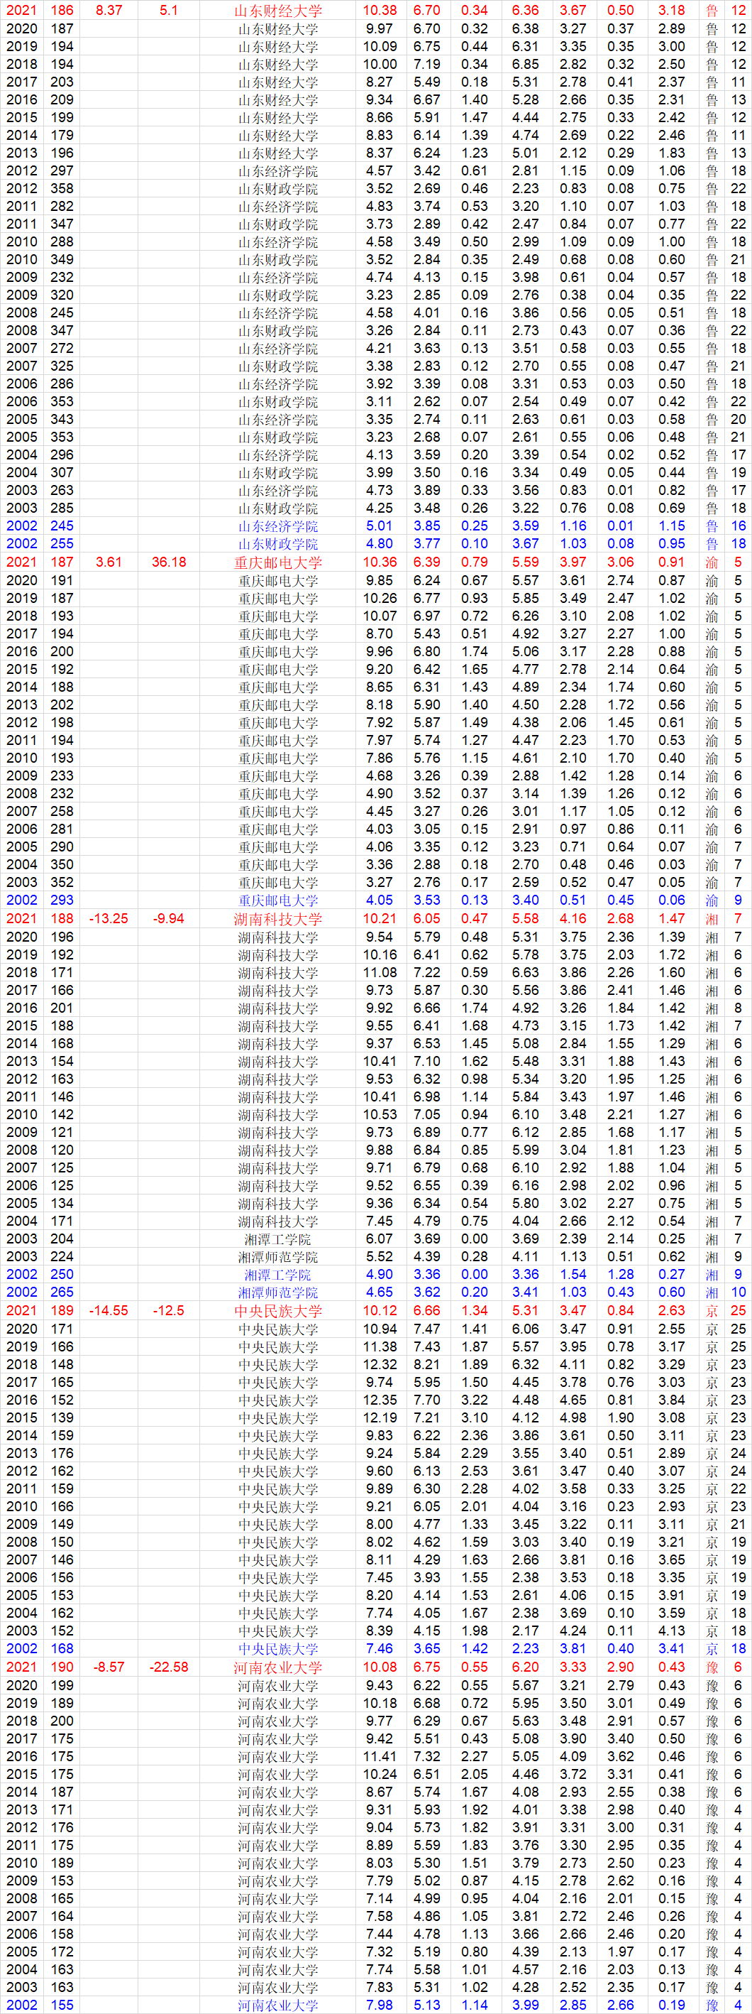Select the blue 湘潭工学院 name in the 2002 row

278,1275
